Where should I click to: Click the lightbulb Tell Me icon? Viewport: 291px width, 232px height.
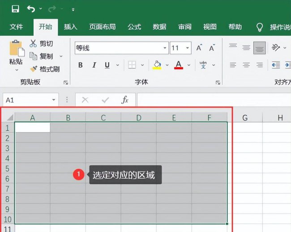pos(260,27)
